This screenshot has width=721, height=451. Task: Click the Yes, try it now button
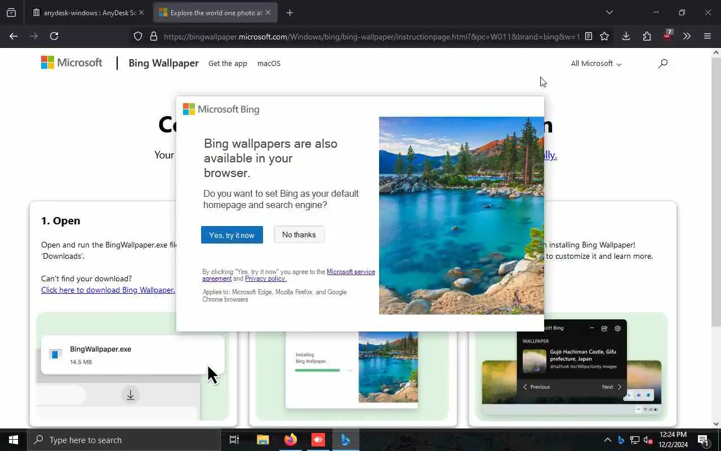coord(232,235)
